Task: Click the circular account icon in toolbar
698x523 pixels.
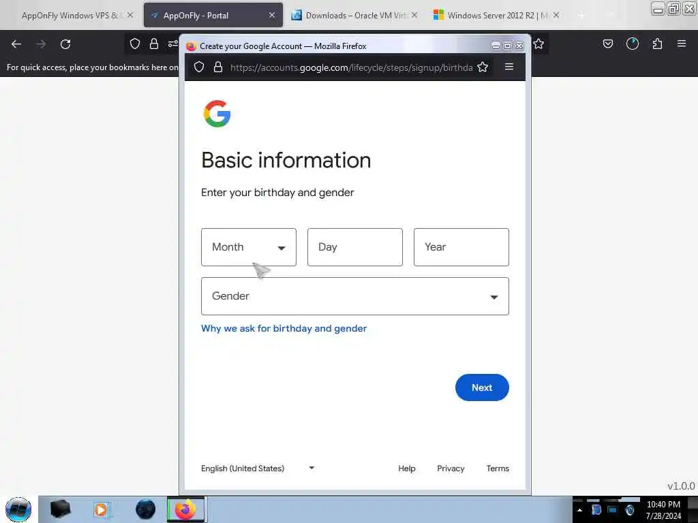Action: pyautogui.click(x=632, y=44)
